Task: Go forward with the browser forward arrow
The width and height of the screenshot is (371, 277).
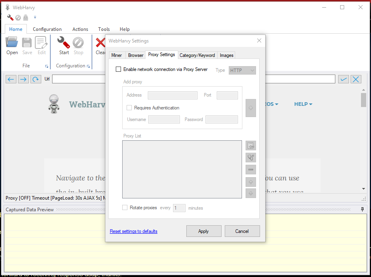Action: (x=23, y=79)
